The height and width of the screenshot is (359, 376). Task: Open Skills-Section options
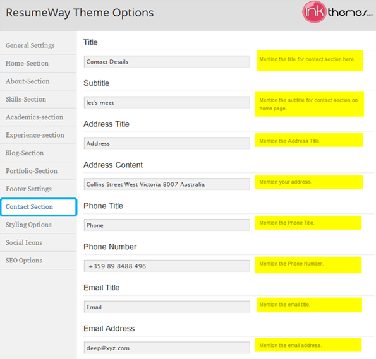coord(38,99)
